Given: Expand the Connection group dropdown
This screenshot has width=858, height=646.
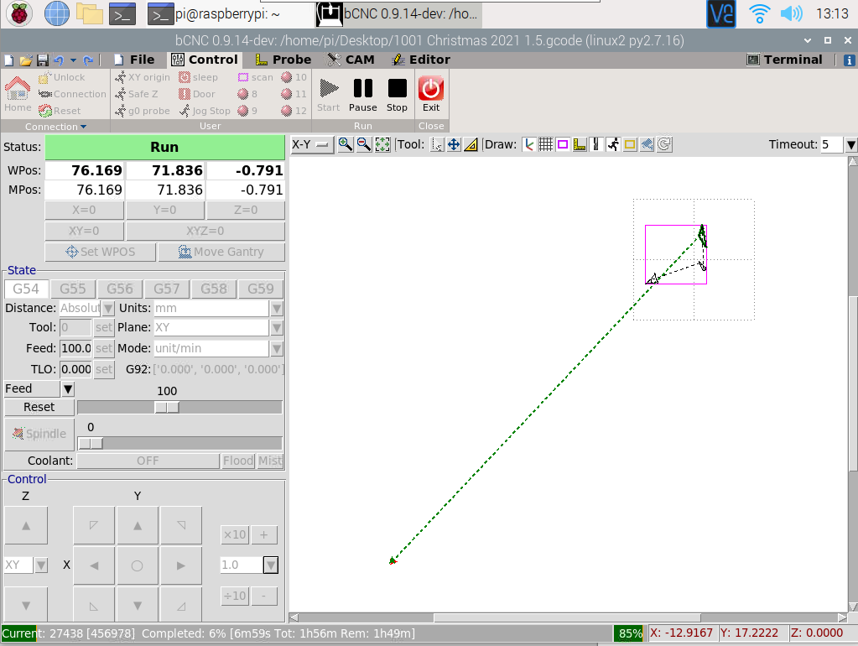Looking at the screenshot, I should click(56, 127).
